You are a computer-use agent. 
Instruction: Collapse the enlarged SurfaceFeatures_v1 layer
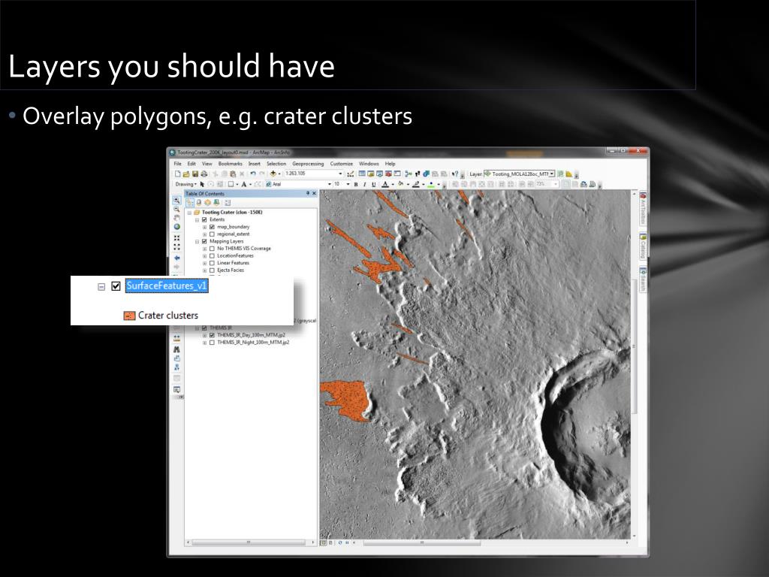point(101,286)
